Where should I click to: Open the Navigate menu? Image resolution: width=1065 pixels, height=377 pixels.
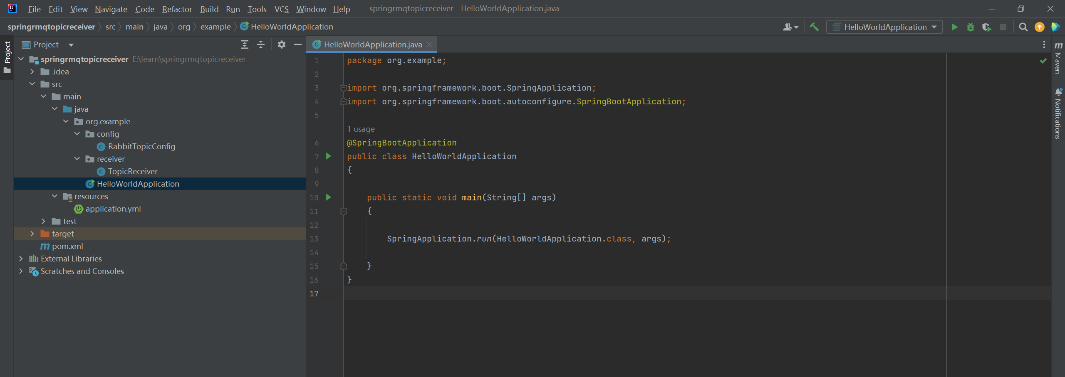111,9
